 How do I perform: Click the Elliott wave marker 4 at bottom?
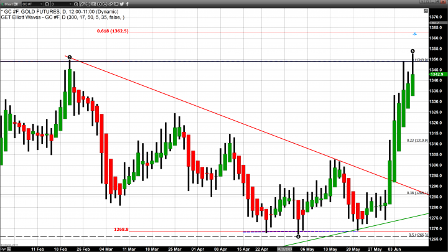299,236
